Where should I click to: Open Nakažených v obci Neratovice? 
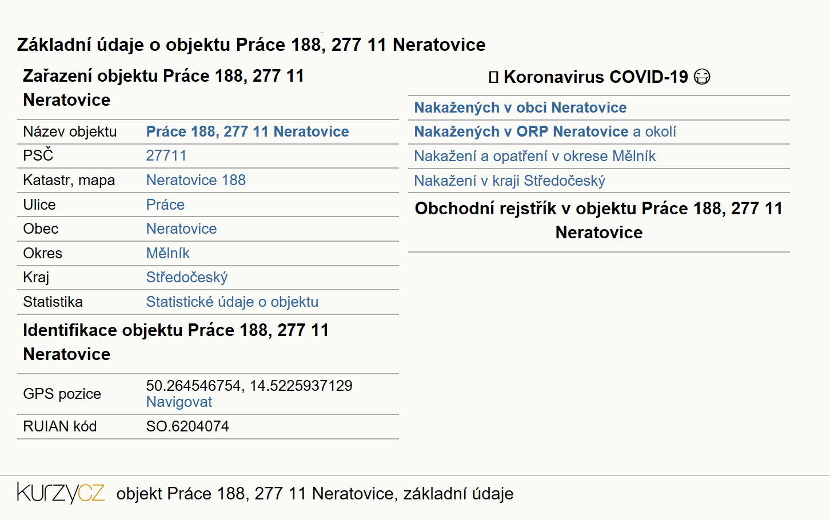(x=520, y=107)
